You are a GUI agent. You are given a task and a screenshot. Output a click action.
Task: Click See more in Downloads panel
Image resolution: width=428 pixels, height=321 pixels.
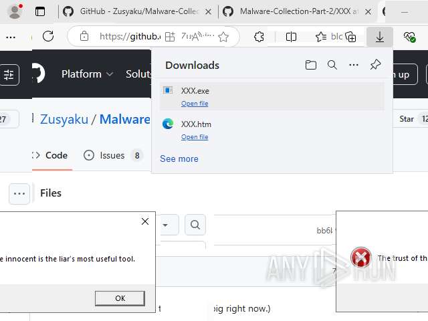tap(179, 158)
